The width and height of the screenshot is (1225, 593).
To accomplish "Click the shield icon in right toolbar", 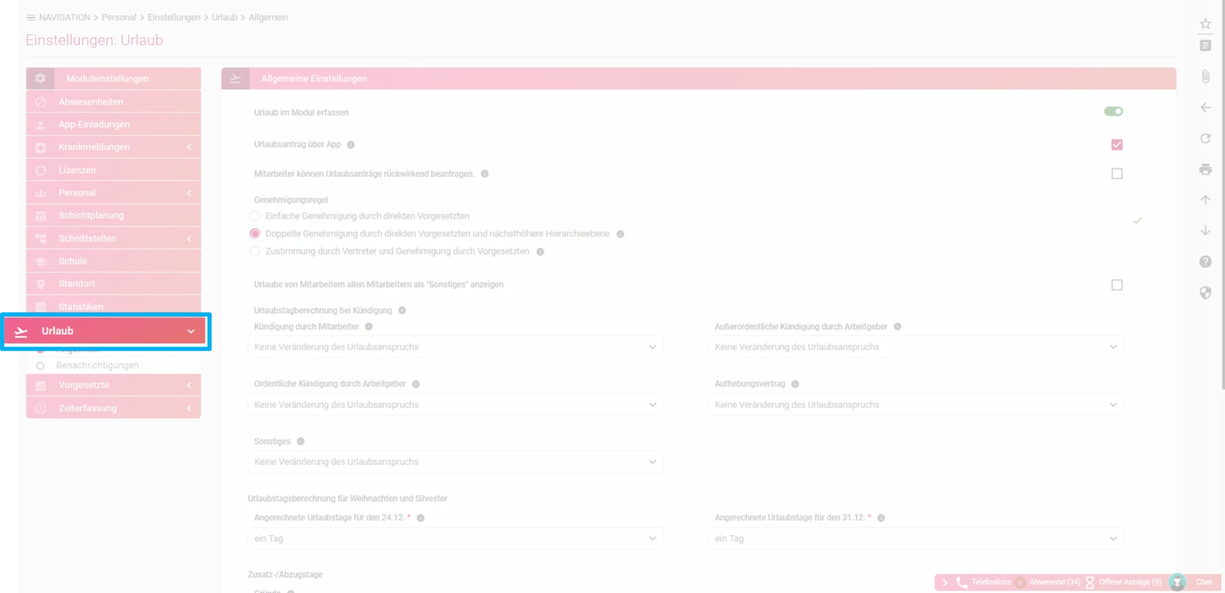I will (1205, 293).
